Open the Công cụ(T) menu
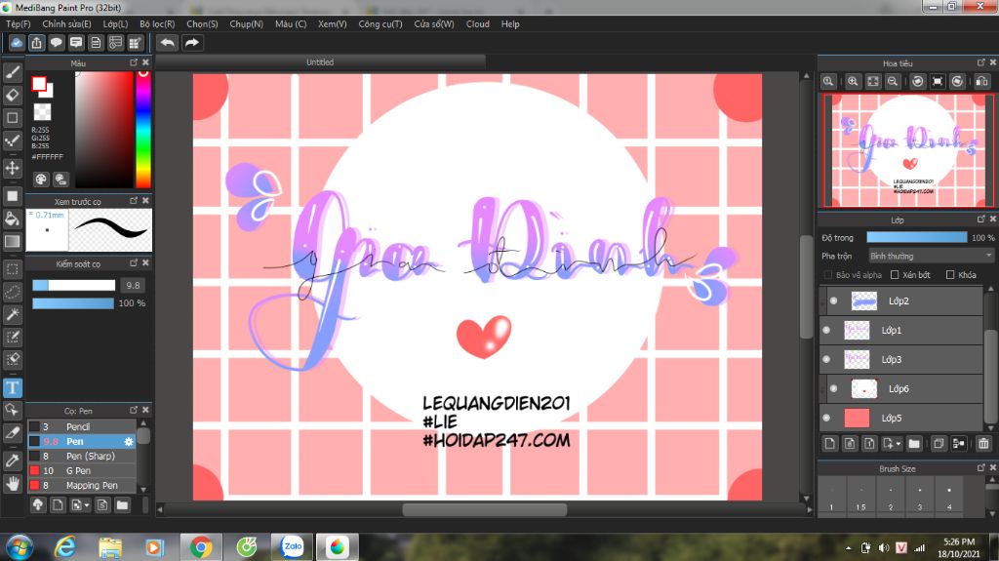This screenshot has height=561, width=999. 380,24
